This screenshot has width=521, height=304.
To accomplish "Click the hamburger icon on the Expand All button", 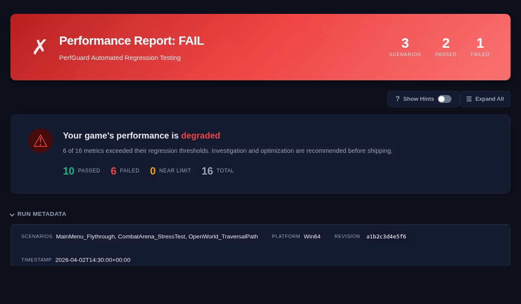I will pyautogui.click(x=469, y=99).
